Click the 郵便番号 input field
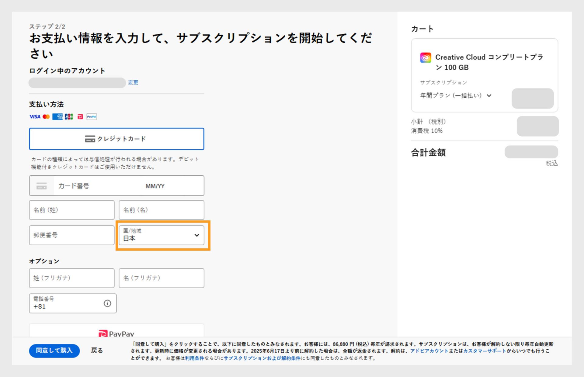 tap(71, 235)
